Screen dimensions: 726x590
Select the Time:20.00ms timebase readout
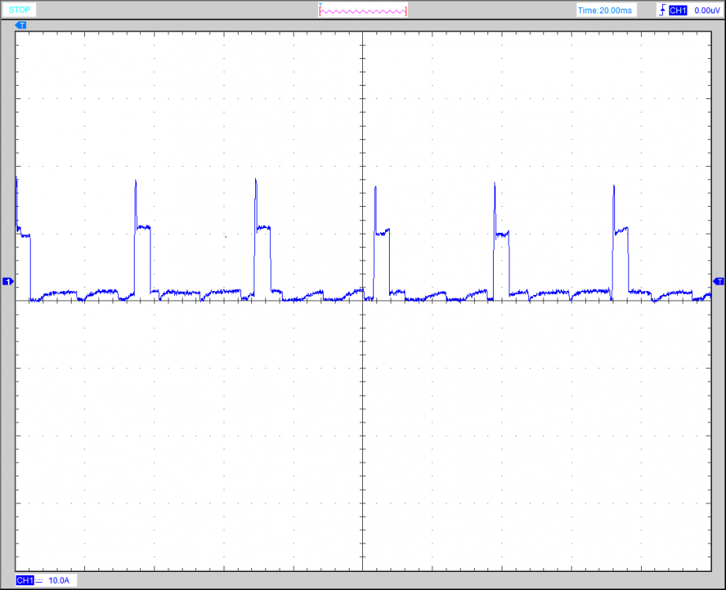pyautogui.click(x=605, y=10)
